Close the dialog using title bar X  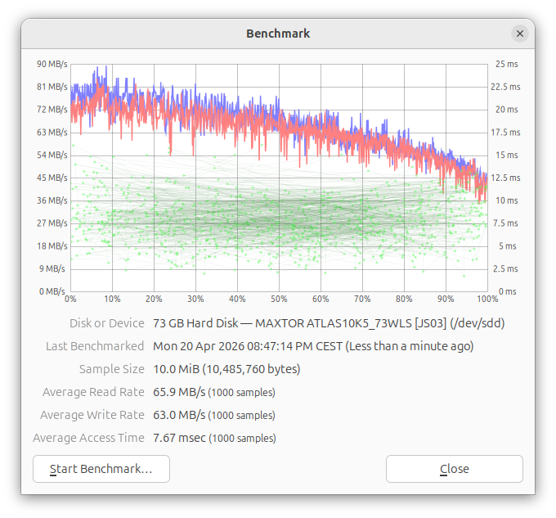(520, 34)
